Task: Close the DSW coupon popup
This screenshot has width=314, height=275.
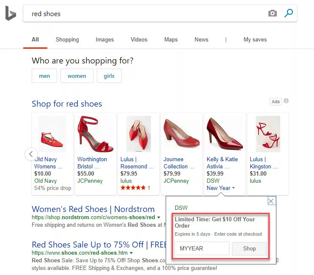Action: pyautogui.click(x=271, y=201)
